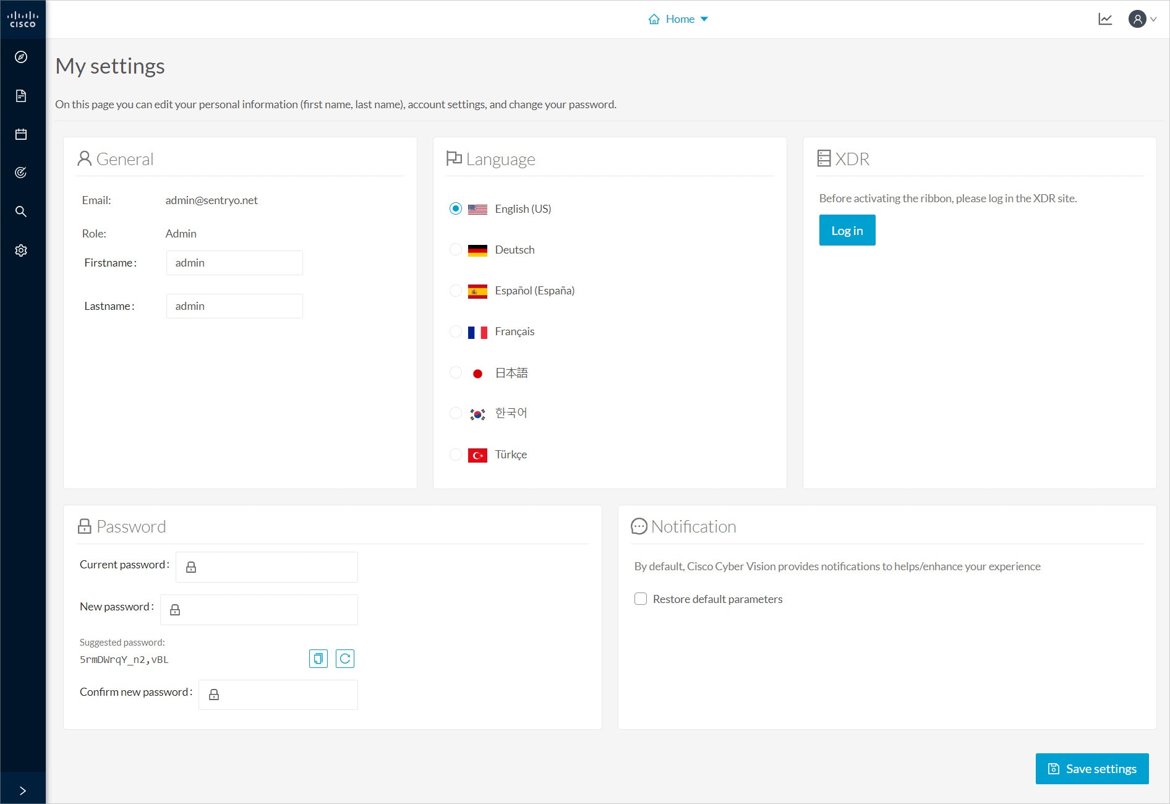This screenshot has width=1170, height=804.
Task: Open the Admin gear icon in sidebar
Action: [21, 250]
